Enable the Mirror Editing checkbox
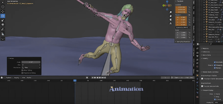 (x=22, y=70)
